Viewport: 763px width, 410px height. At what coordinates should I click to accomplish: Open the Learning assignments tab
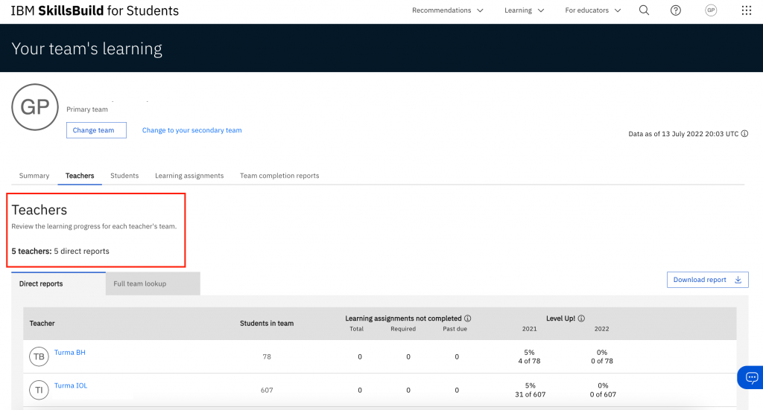point(189,176)
